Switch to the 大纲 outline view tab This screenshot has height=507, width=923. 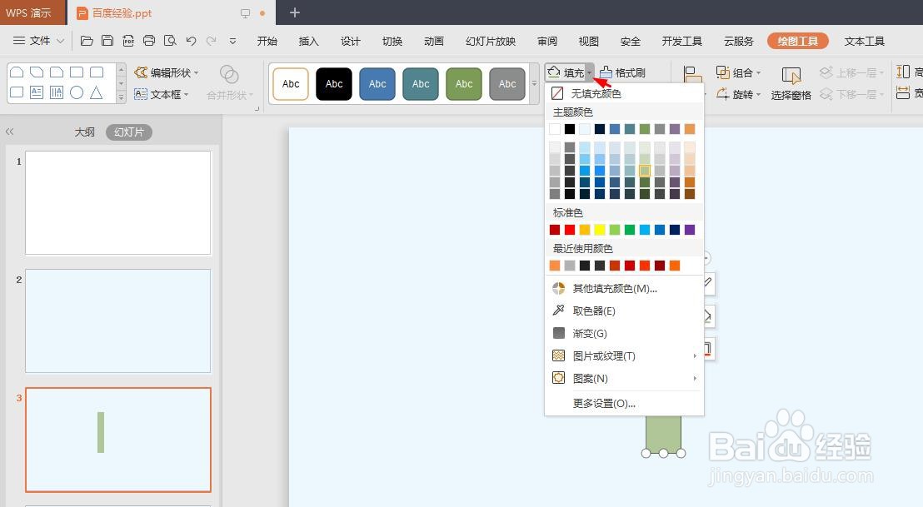click(x=84, y=132)
